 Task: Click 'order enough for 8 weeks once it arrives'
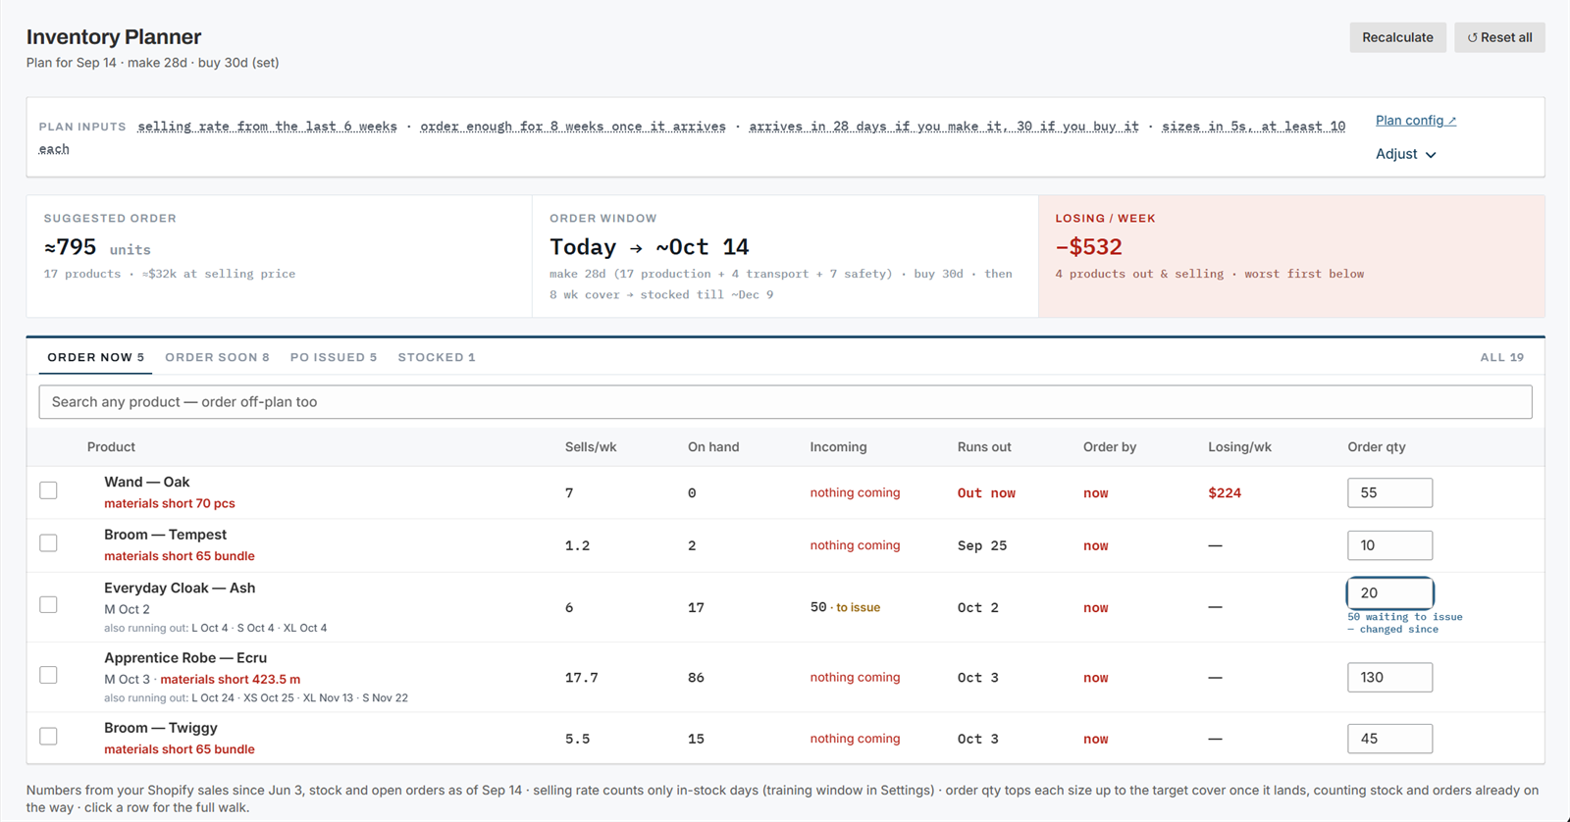[573, 127]
